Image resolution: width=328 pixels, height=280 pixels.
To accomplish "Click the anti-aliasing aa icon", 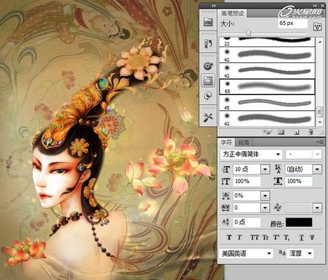I will coord(281,252).
